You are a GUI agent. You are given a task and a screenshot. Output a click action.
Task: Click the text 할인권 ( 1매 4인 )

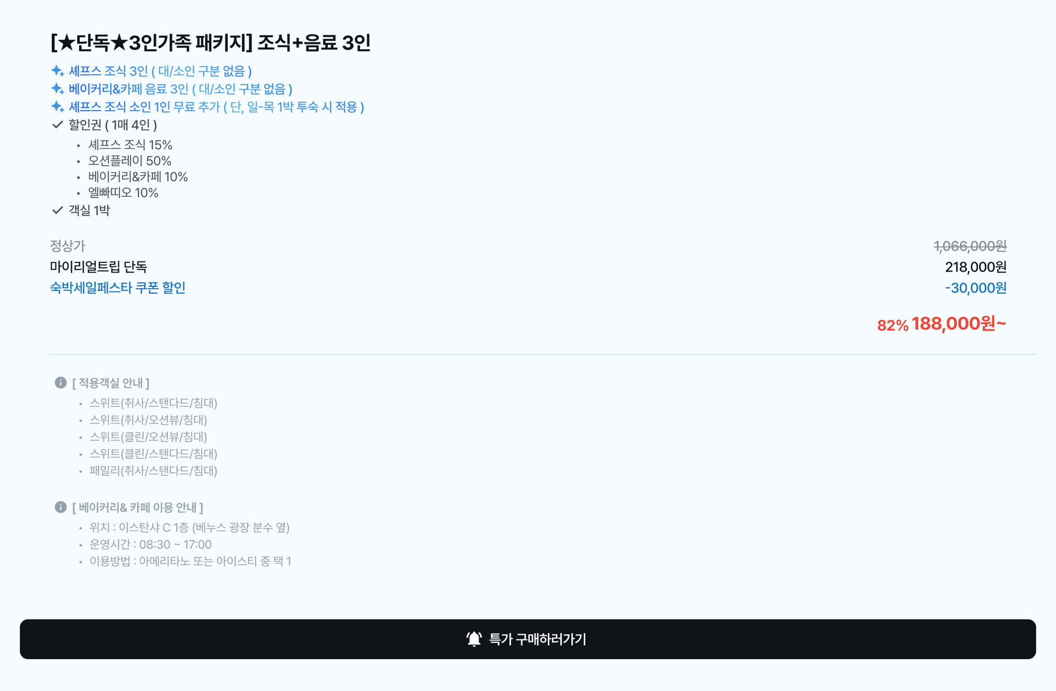113,125
